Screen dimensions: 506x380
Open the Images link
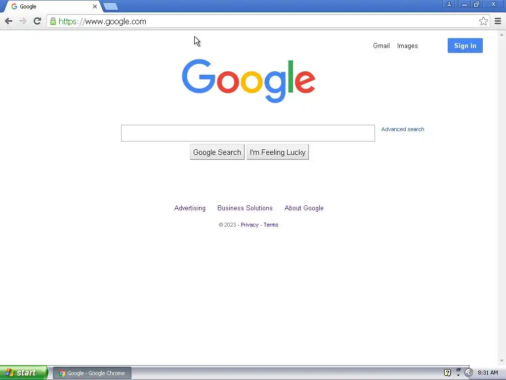[x=407, y=46]
